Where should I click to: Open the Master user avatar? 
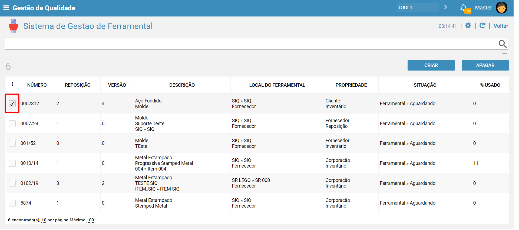501,8
